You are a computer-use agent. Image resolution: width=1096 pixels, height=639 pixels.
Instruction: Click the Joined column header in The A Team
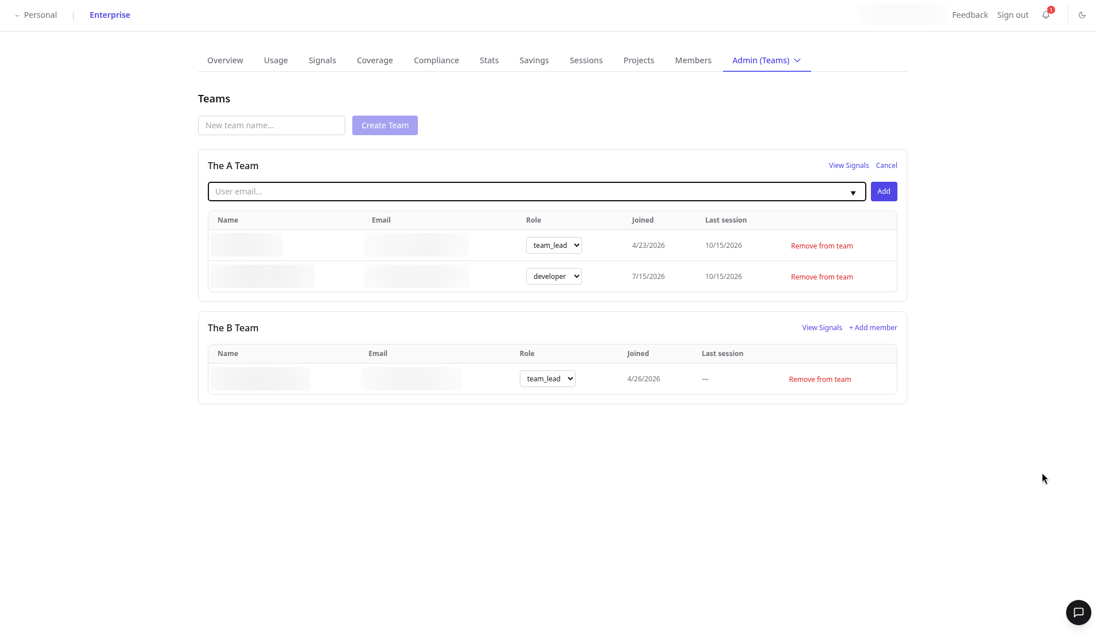(642, 220)
